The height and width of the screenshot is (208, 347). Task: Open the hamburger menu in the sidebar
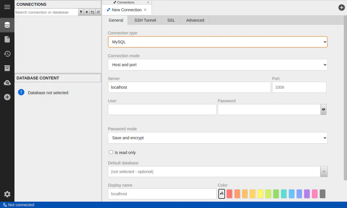7,7
